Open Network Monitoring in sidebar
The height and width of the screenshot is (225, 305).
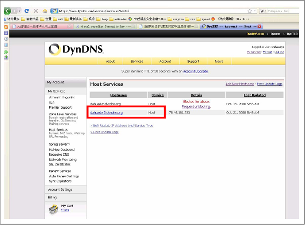63,160
